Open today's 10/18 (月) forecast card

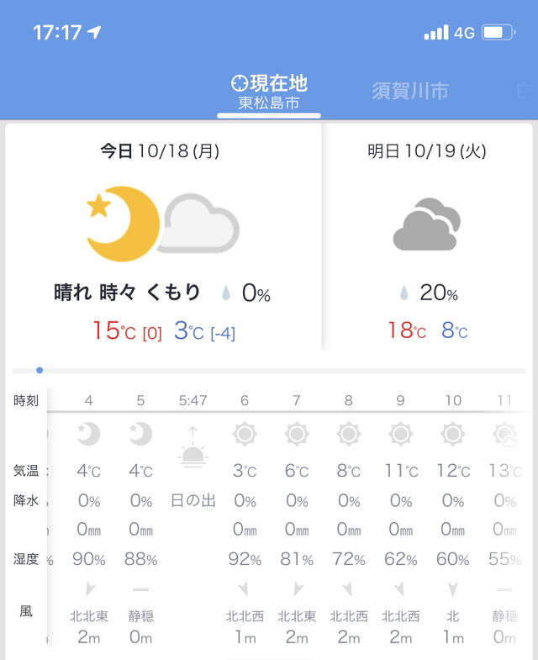[x=163, y=238]
